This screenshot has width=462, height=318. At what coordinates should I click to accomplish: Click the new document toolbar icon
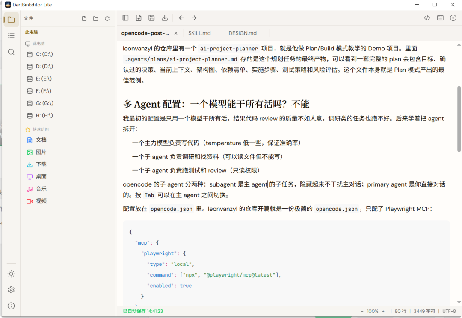click(x=139, y=18)
